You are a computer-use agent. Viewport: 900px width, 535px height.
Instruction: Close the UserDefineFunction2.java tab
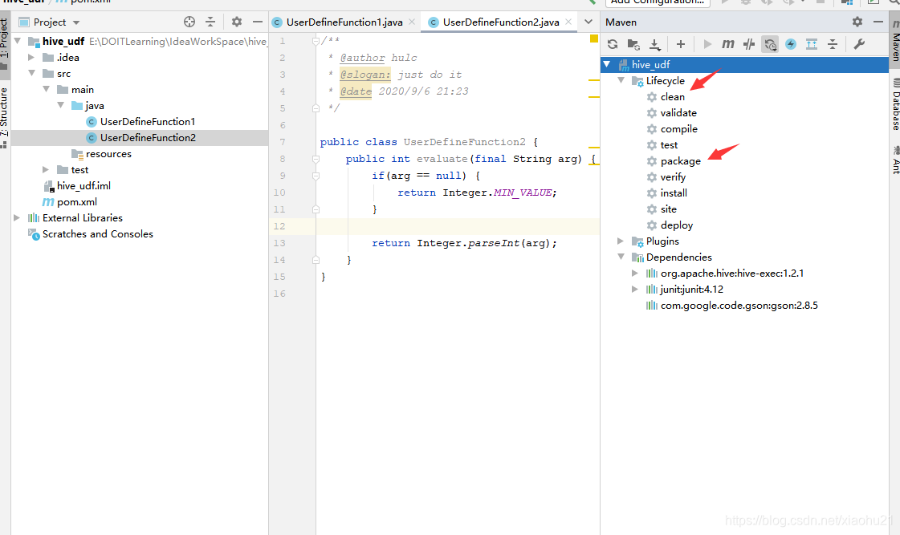(568, 22)
